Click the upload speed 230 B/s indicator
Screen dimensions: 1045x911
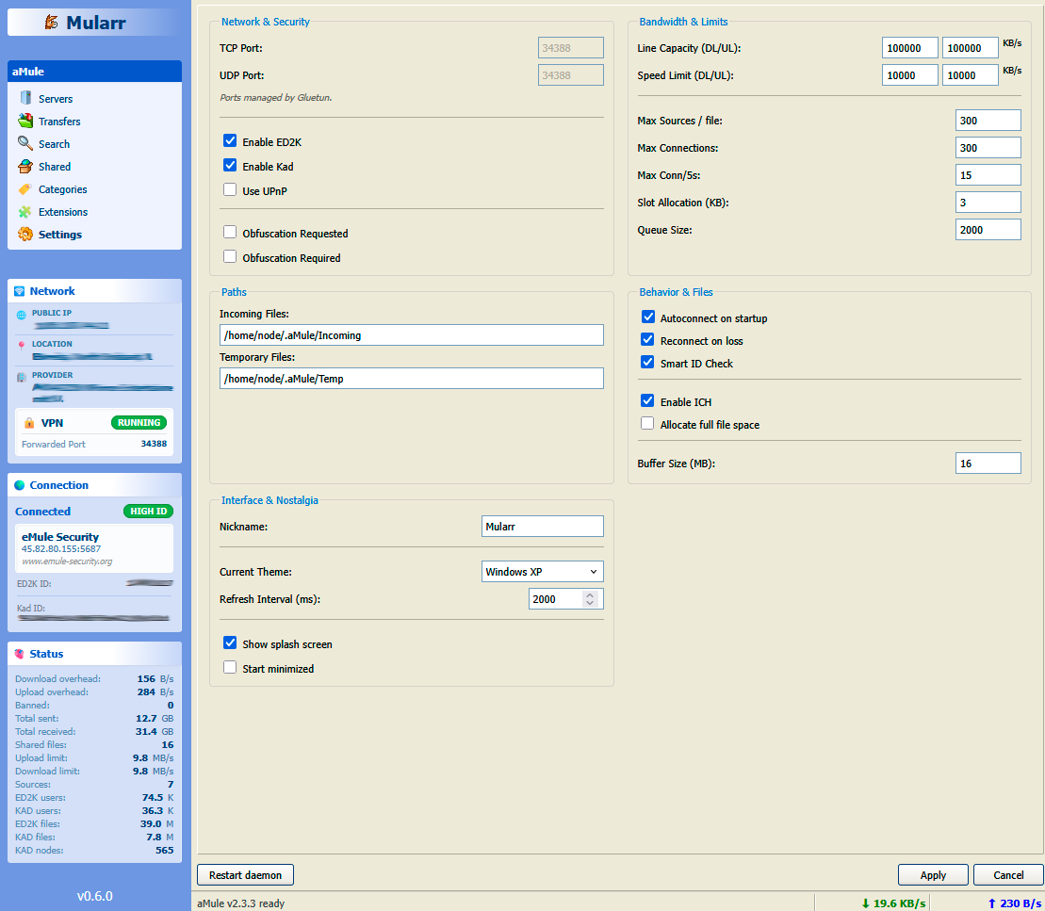[x=1014, y=903]
